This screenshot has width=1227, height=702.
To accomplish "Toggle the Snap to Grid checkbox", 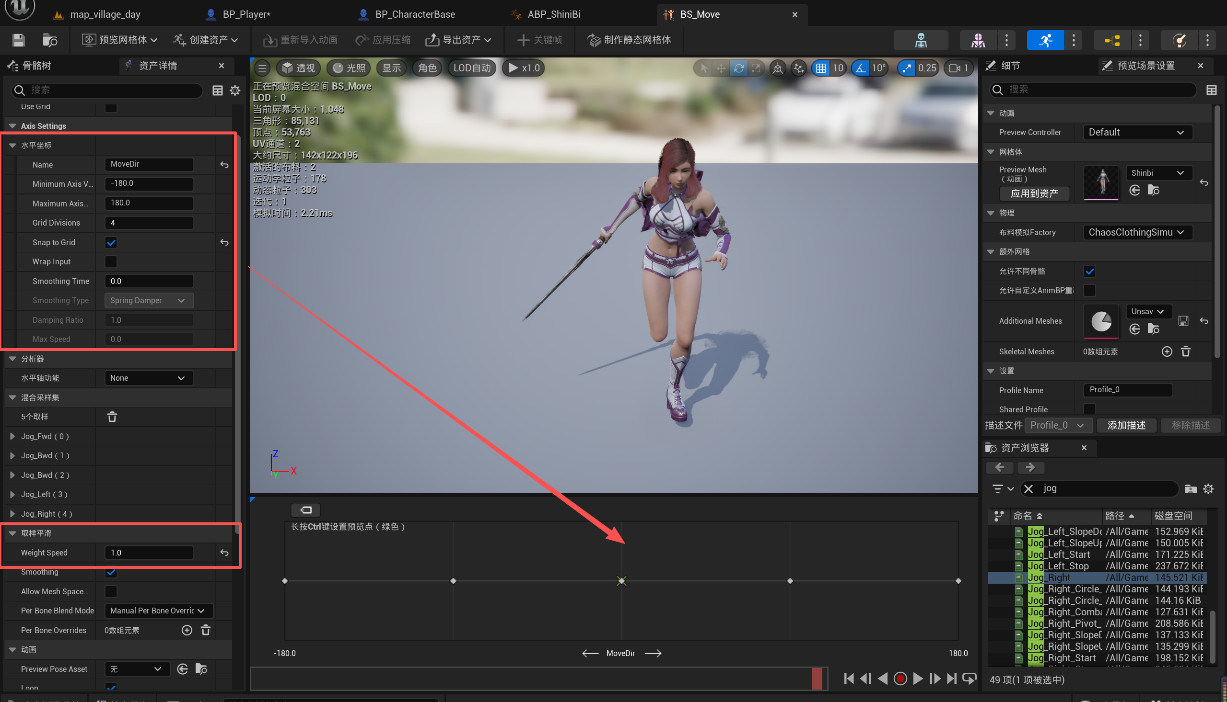I will (111, 242).
